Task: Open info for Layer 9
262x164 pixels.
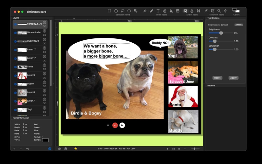Action: coord(45,73)
